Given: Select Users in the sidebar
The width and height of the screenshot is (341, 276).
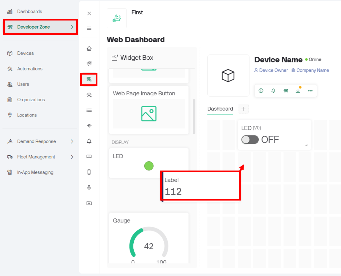Looking at the screenshot, I should tap(23, 84).
